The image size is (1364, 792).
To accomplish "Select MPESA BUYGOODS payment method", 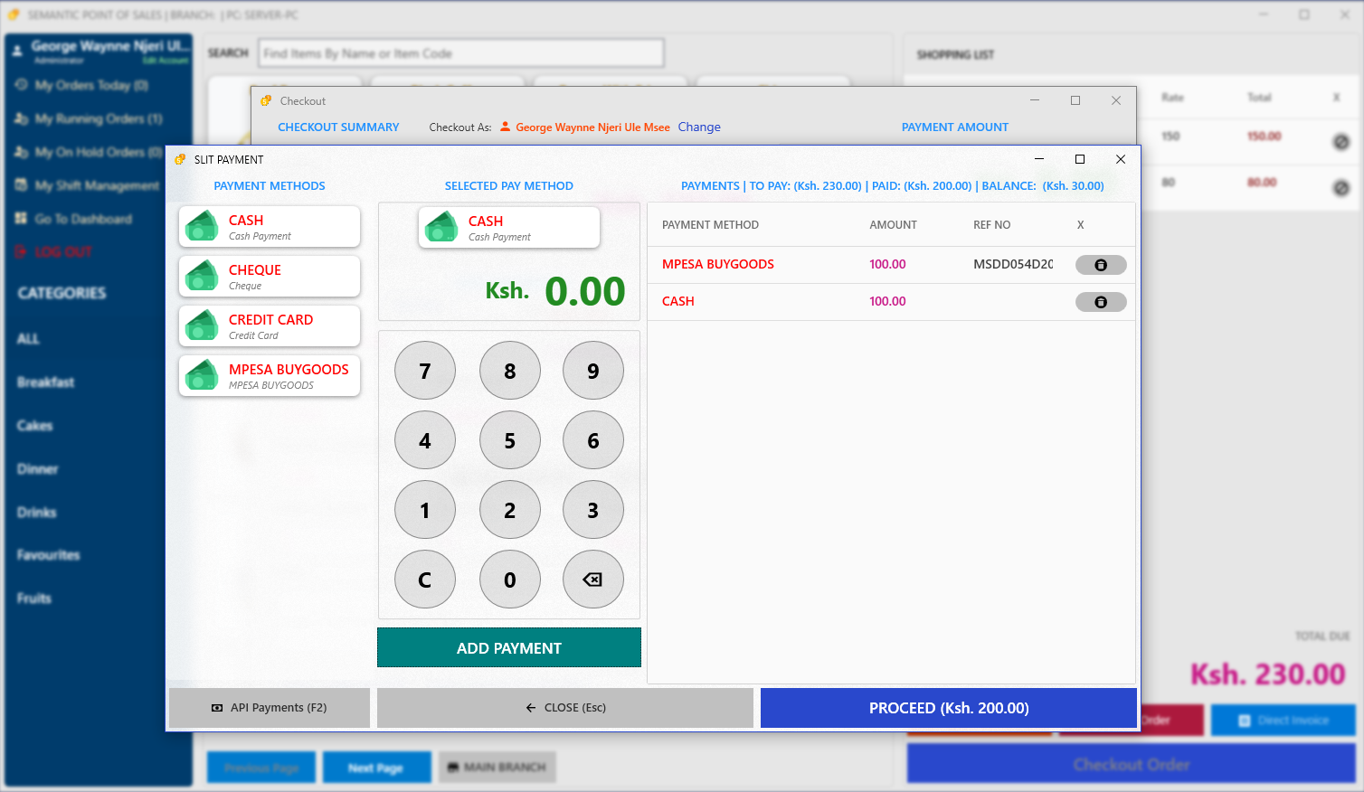I will [270, 376].
